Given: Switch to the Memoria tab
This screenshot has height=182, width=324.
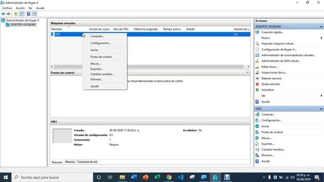Looking at the screenshot, I should click(x=70, y=162).
